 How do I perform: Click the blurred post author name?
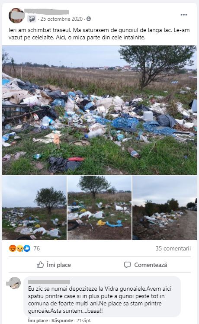pos(46,12)
